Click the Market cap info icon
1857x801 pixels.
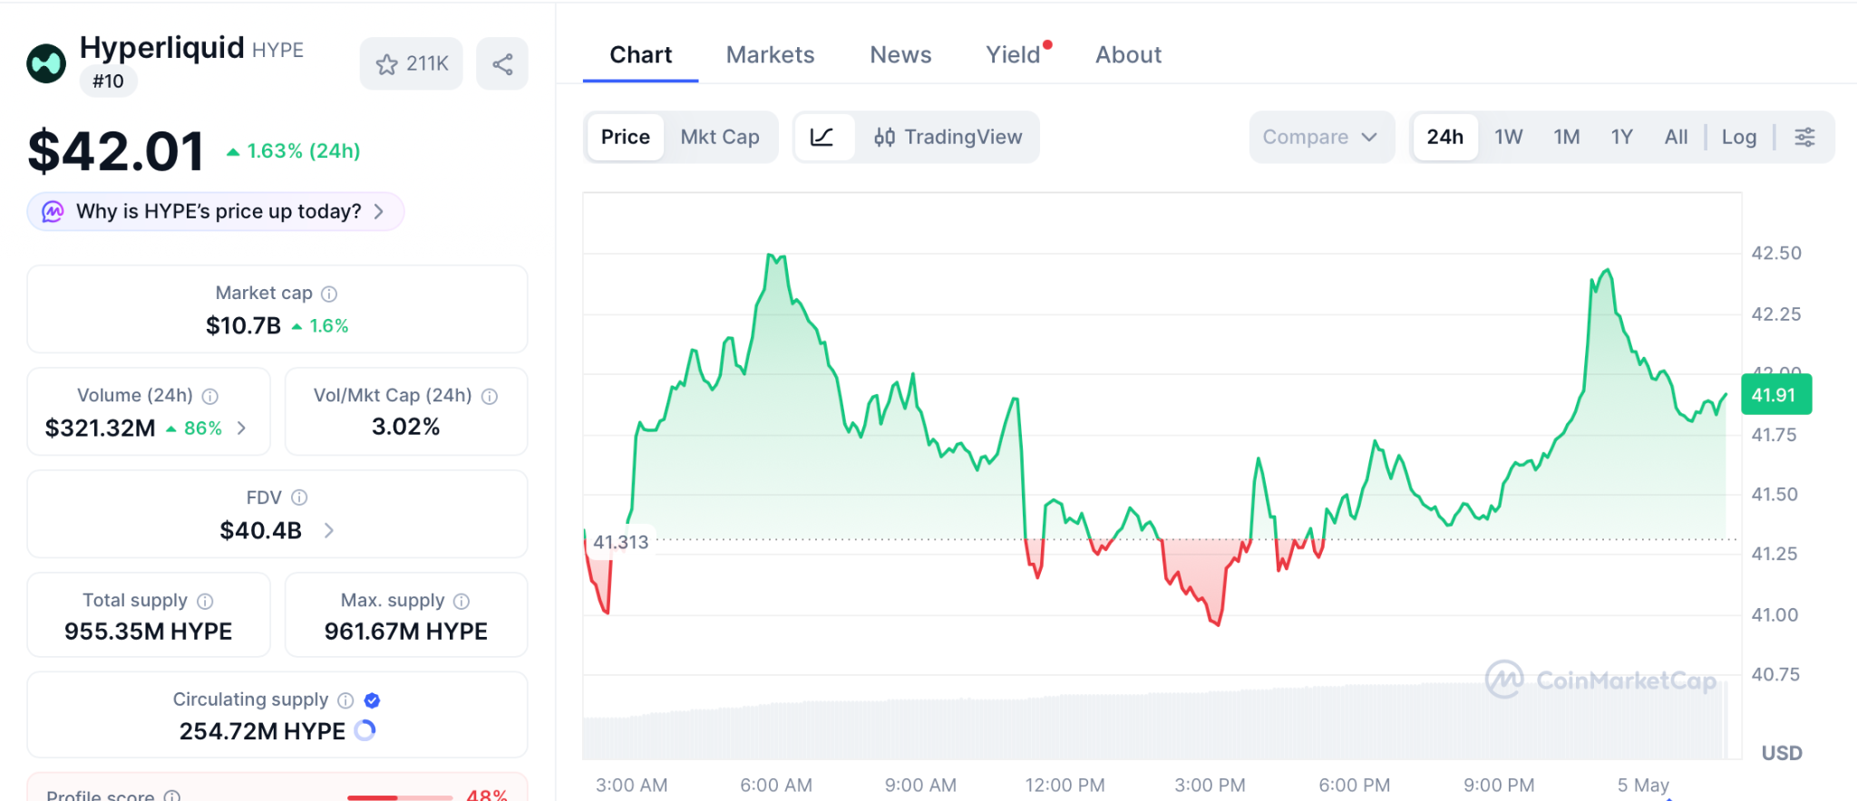[x=329, y=294]
